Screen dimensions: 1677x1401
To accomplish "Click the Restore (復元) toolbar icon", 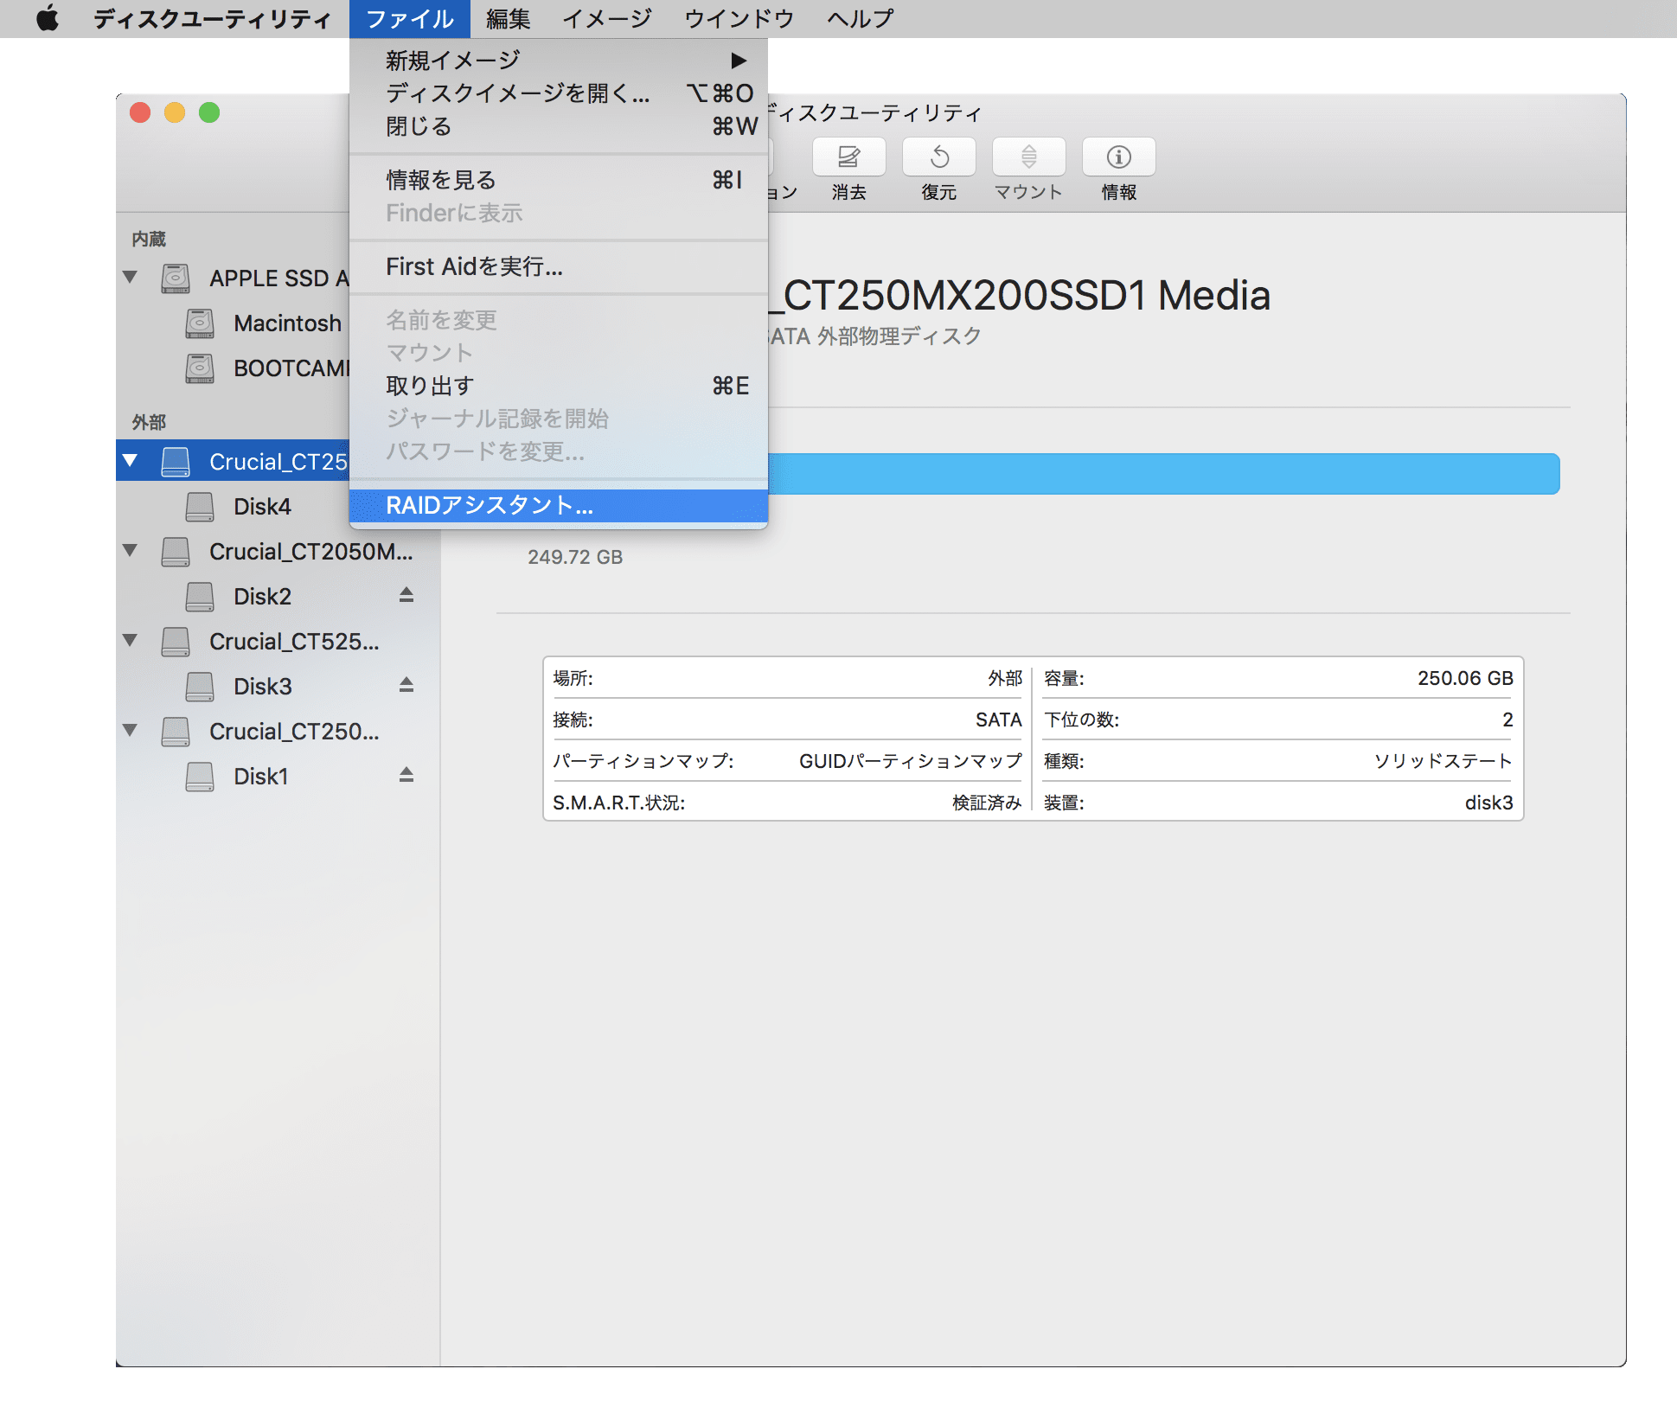I will coord(938,157).
